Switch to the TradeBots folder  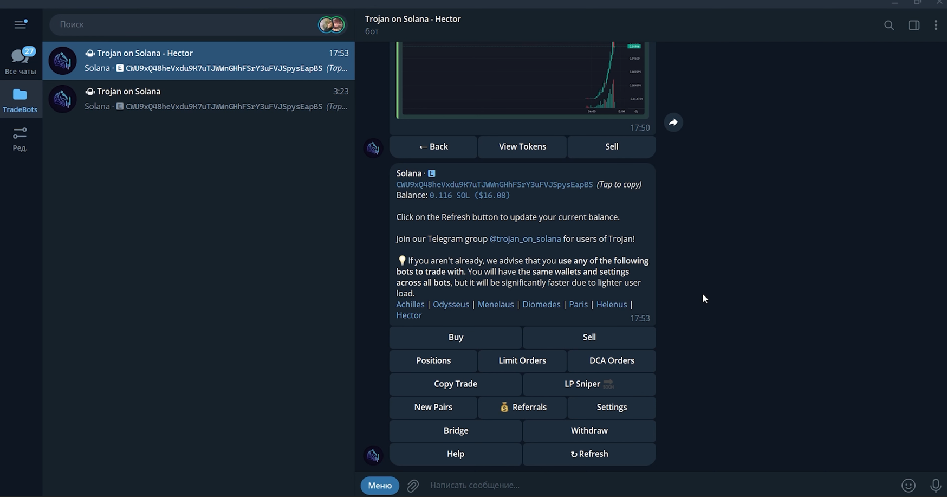click(x=20, y=100)
